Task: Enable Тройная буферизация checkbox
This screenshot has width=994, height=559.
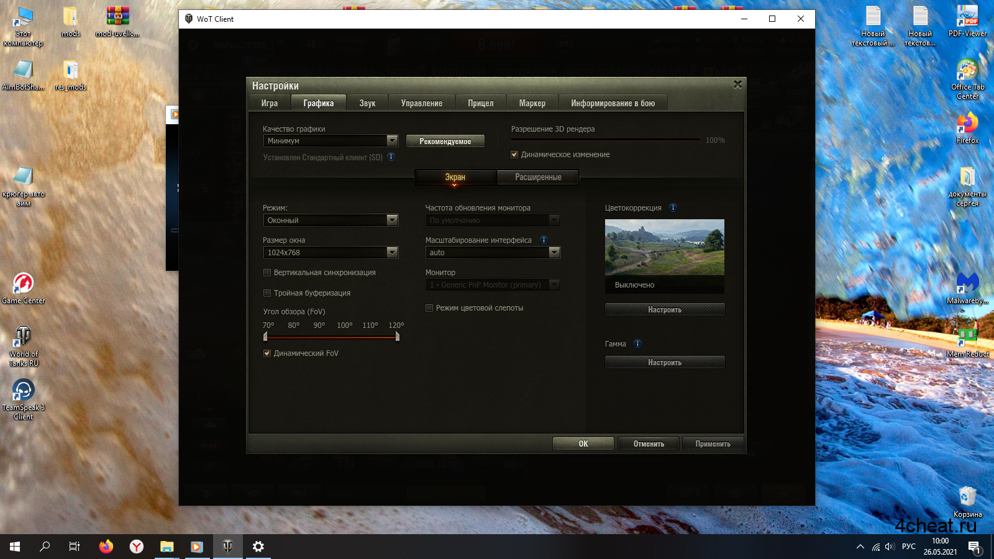Action: [x=267, y=293]
